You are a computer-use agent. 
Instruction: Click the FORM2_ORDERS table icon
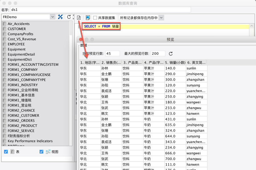pyautogui.click(x=4, y=120)
